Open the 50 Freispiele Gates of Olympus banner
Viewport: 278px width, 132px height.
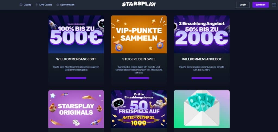tap(139, 109)
